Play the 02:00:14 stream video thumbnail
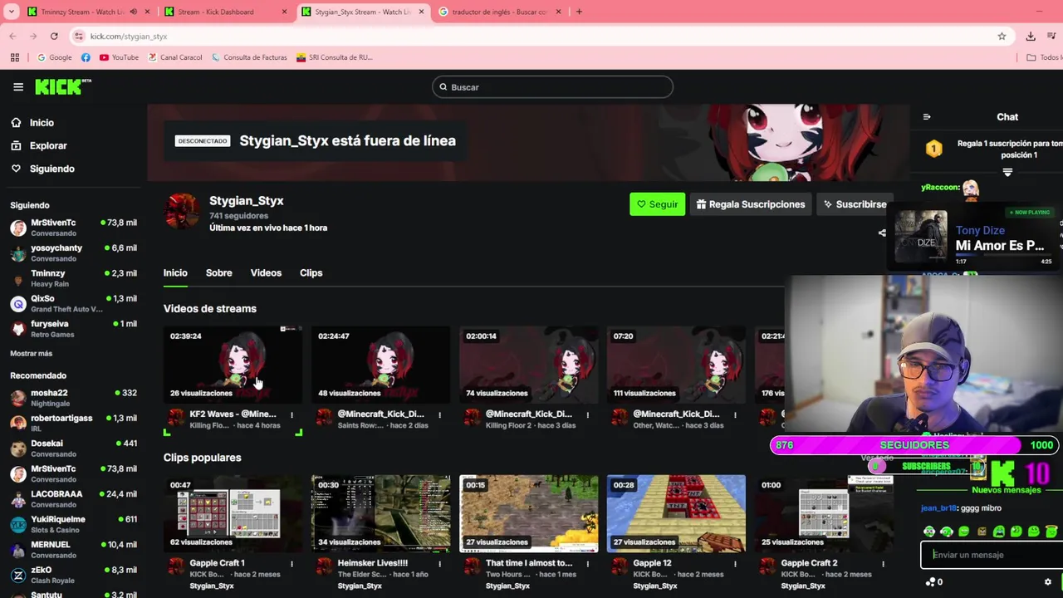 pos(528,364)
